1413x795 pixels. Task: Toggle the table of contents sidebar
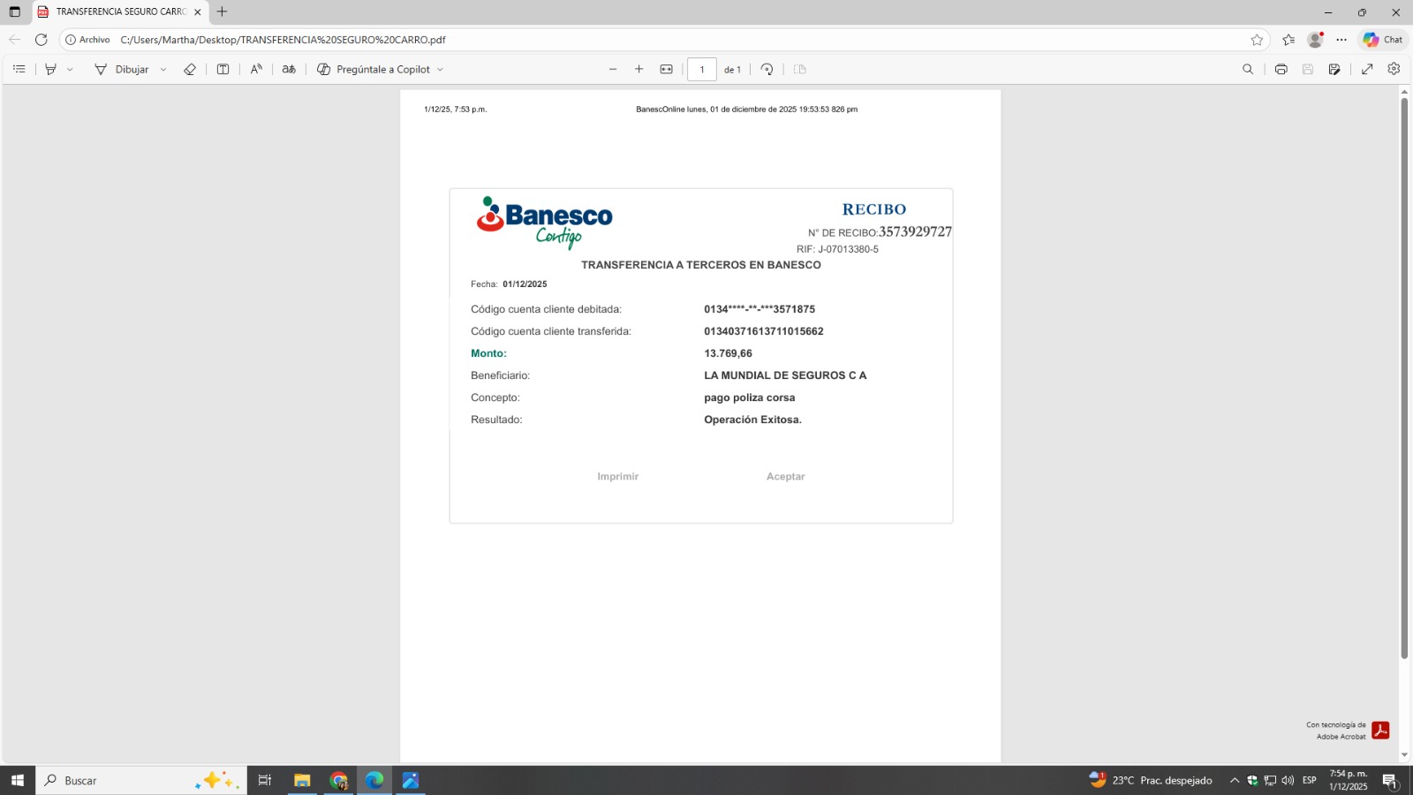coord(19,69)
